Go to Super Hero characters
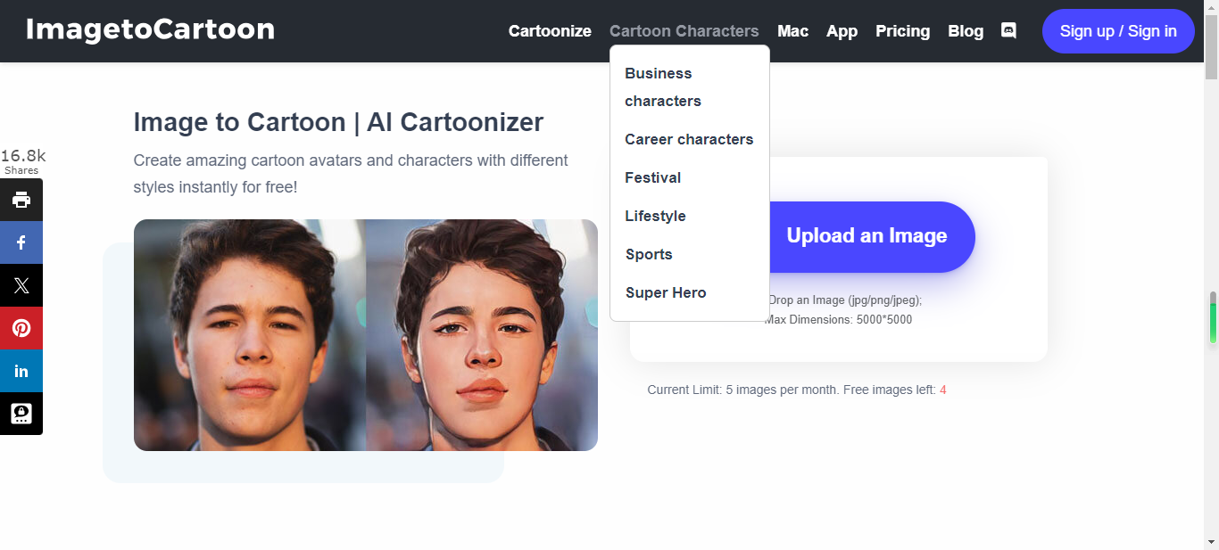 [666, 292]
